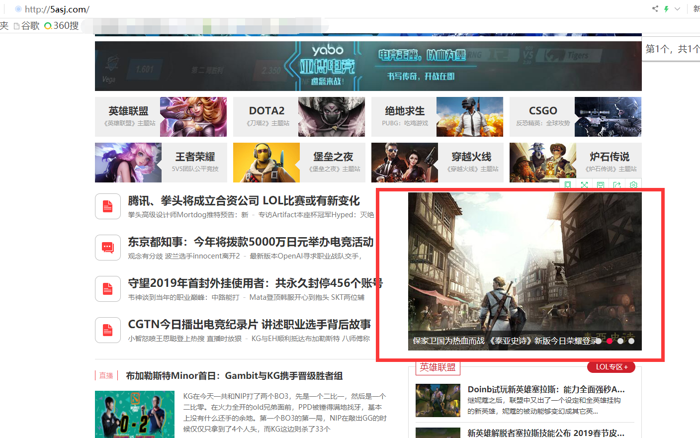This screenshot has height=438, width=700.
Task: Open article 新英雄解脱者塞拉斯技能公布
Action: pos(546,433)
